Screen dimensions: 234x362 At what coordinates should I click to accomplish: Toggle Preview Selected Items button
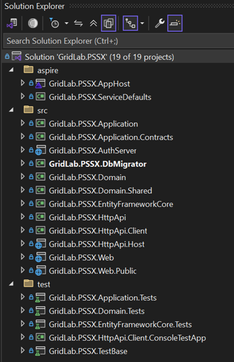click(175, 23)
